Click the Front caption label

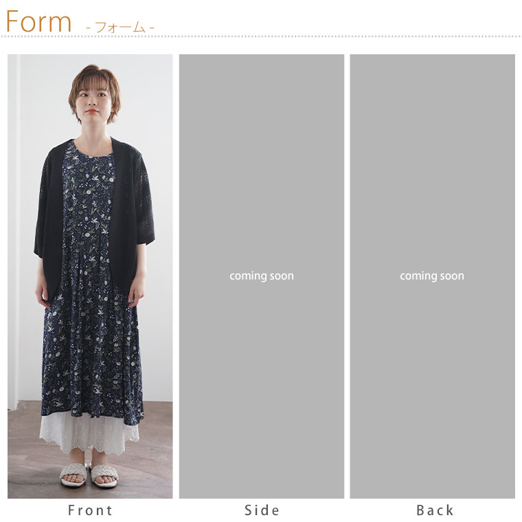pyautogui.click(x=90, y=510)
